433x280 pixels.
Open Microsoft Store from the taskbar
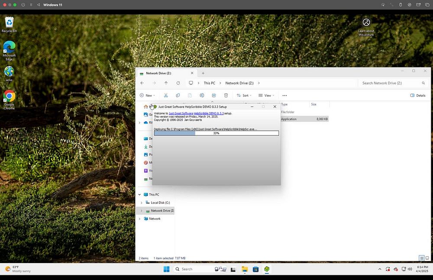tap(256, 269)
